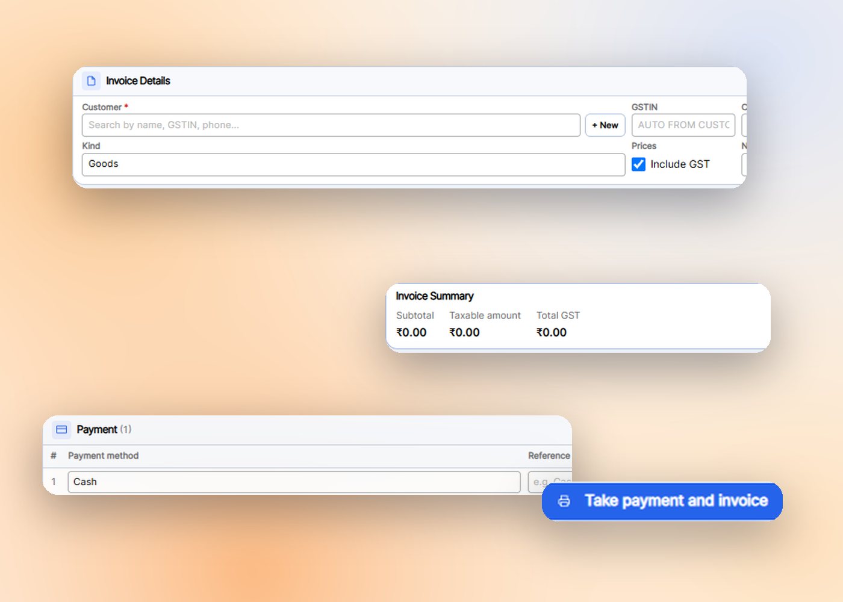This screenshot has width=843, height=602.
Task: Click the Payment method column header
Action: coord(104,456)
